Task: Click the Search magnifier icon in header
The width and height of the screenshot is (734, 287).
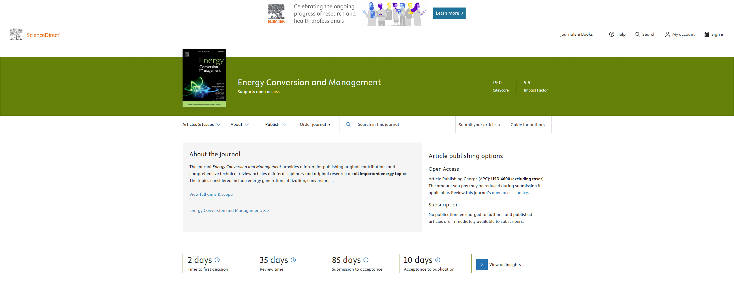Action: click(x=637, y=34)
